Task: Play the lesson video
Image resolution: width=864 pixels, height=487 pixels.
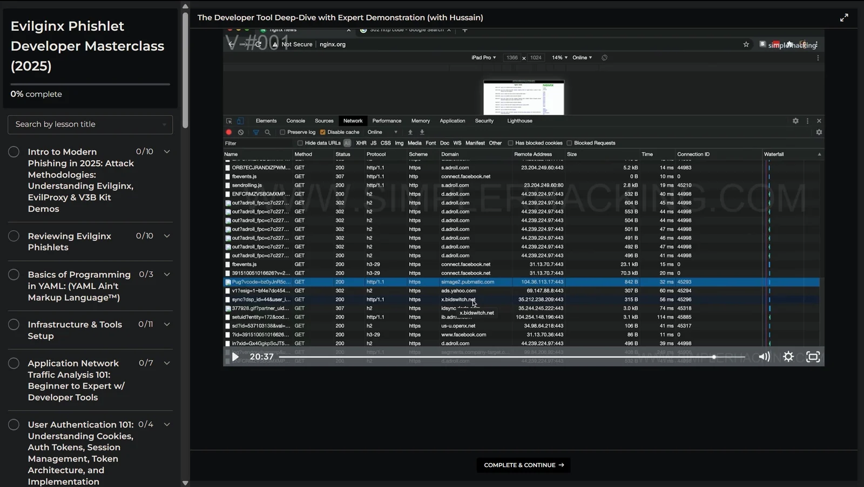Action: 235,356
